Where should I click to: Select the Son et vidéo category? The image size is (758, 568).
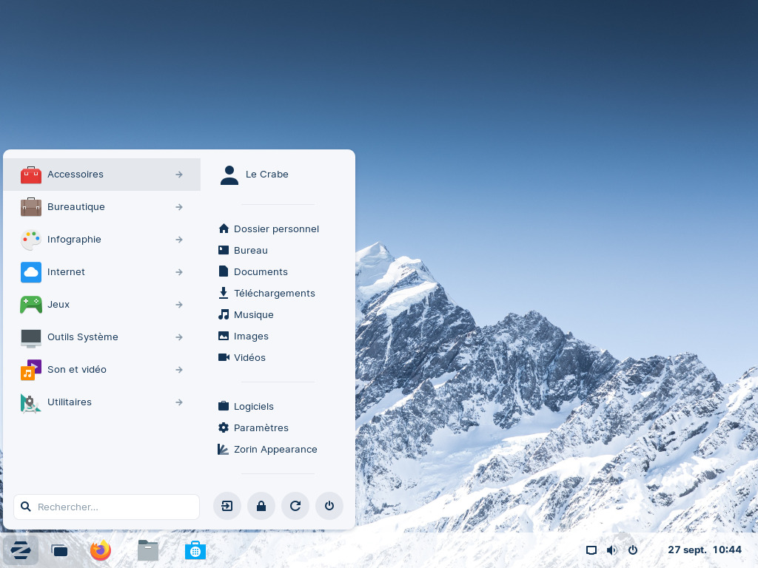[x=102, y=370]
